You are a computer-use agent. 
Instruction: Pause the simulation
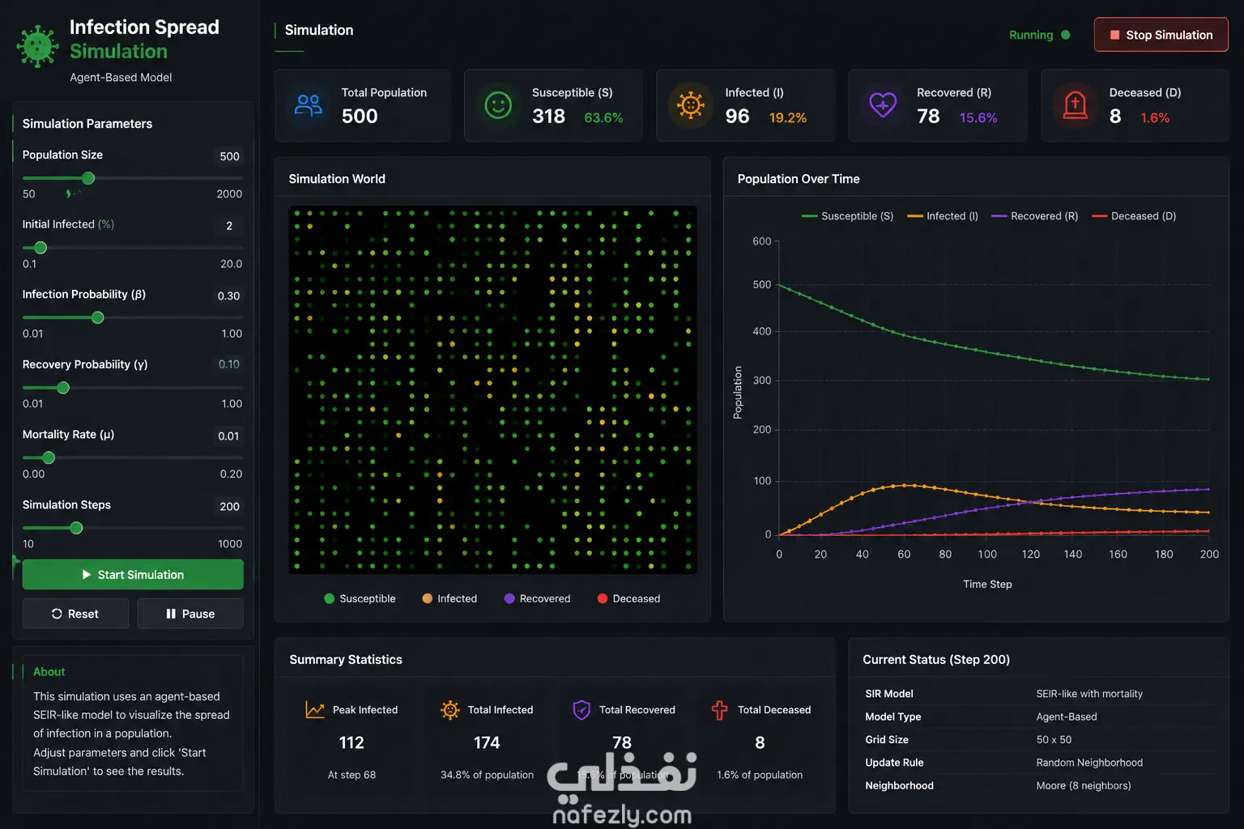pos(190,614)
